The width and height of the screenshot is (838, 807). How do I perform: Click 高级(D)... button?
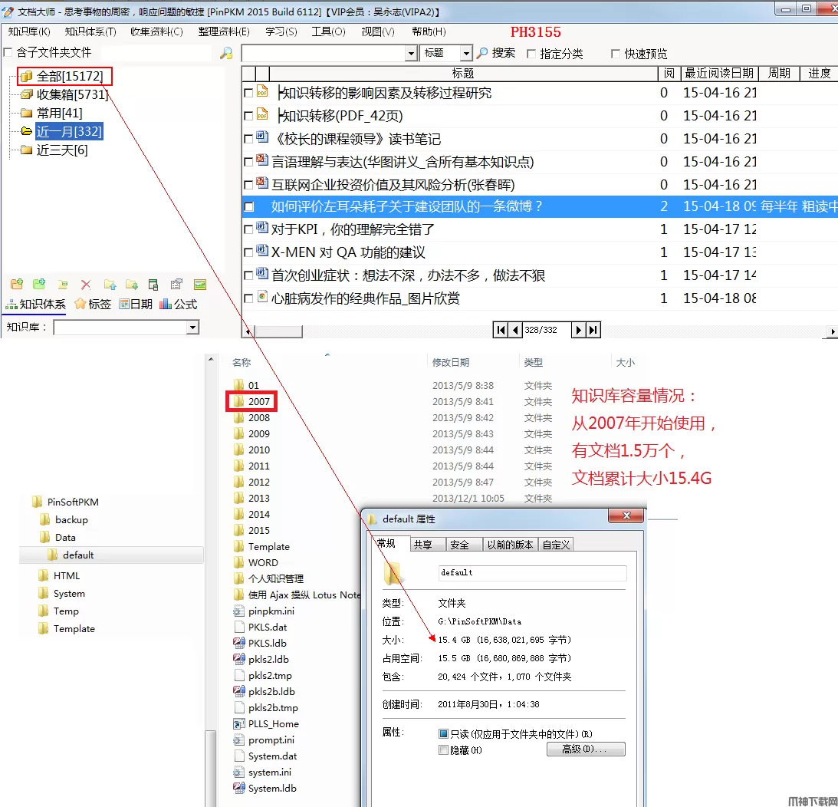click(586, 749)
